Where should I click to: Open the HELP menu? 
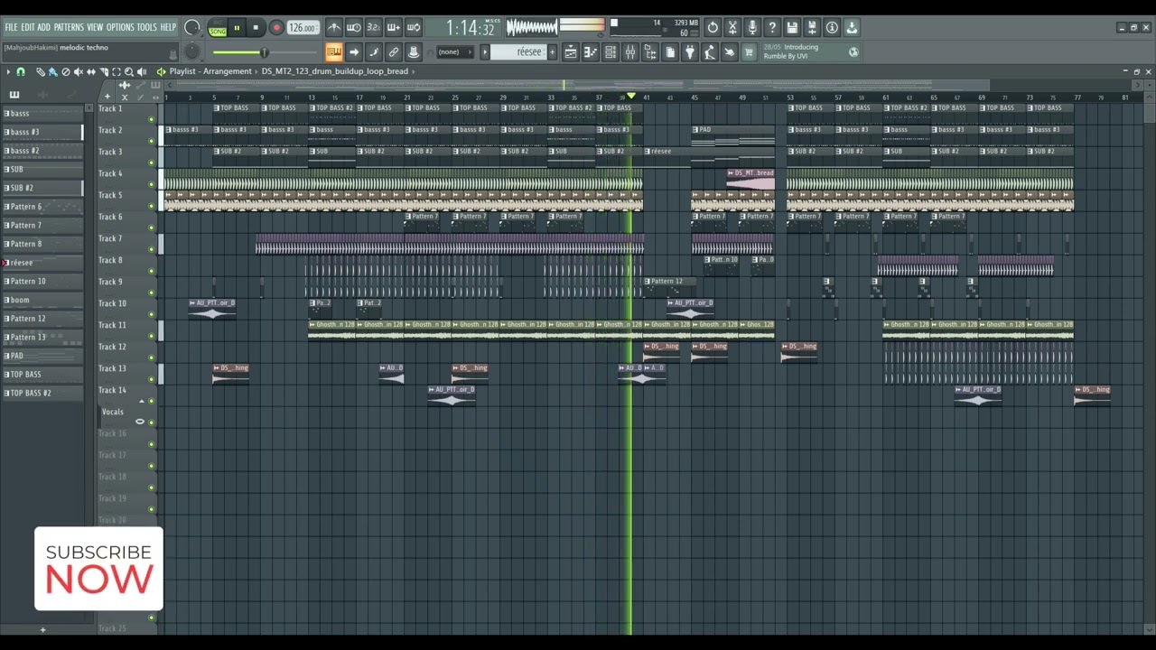168,27
